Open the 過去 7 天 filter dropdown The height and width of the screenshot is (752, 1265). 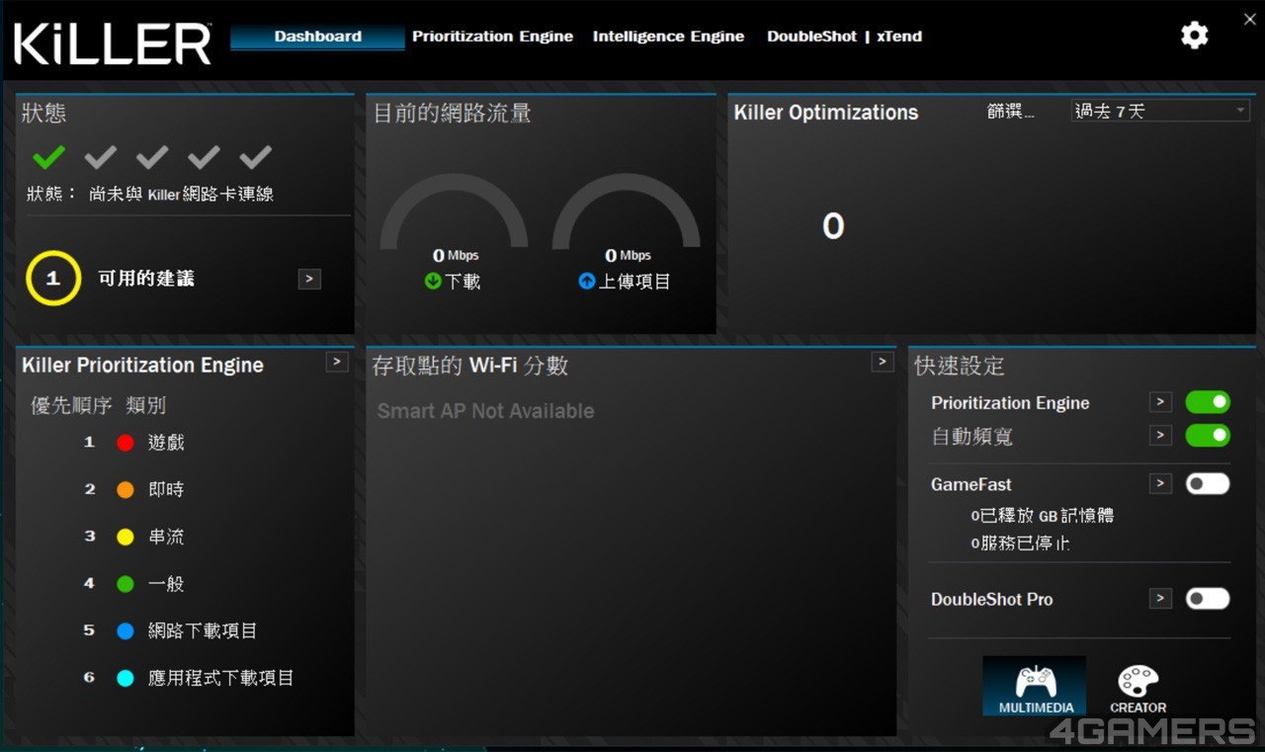[1161, 111]
